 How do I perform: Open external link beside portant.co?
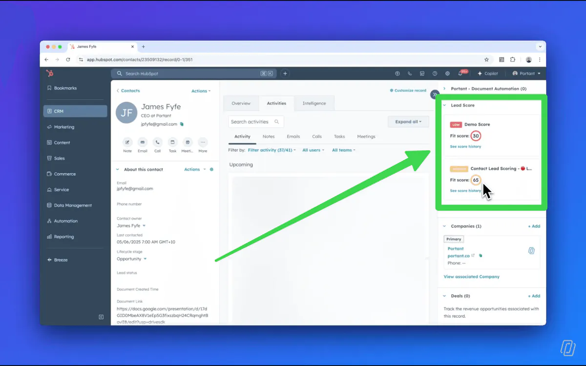pos(473,255)
